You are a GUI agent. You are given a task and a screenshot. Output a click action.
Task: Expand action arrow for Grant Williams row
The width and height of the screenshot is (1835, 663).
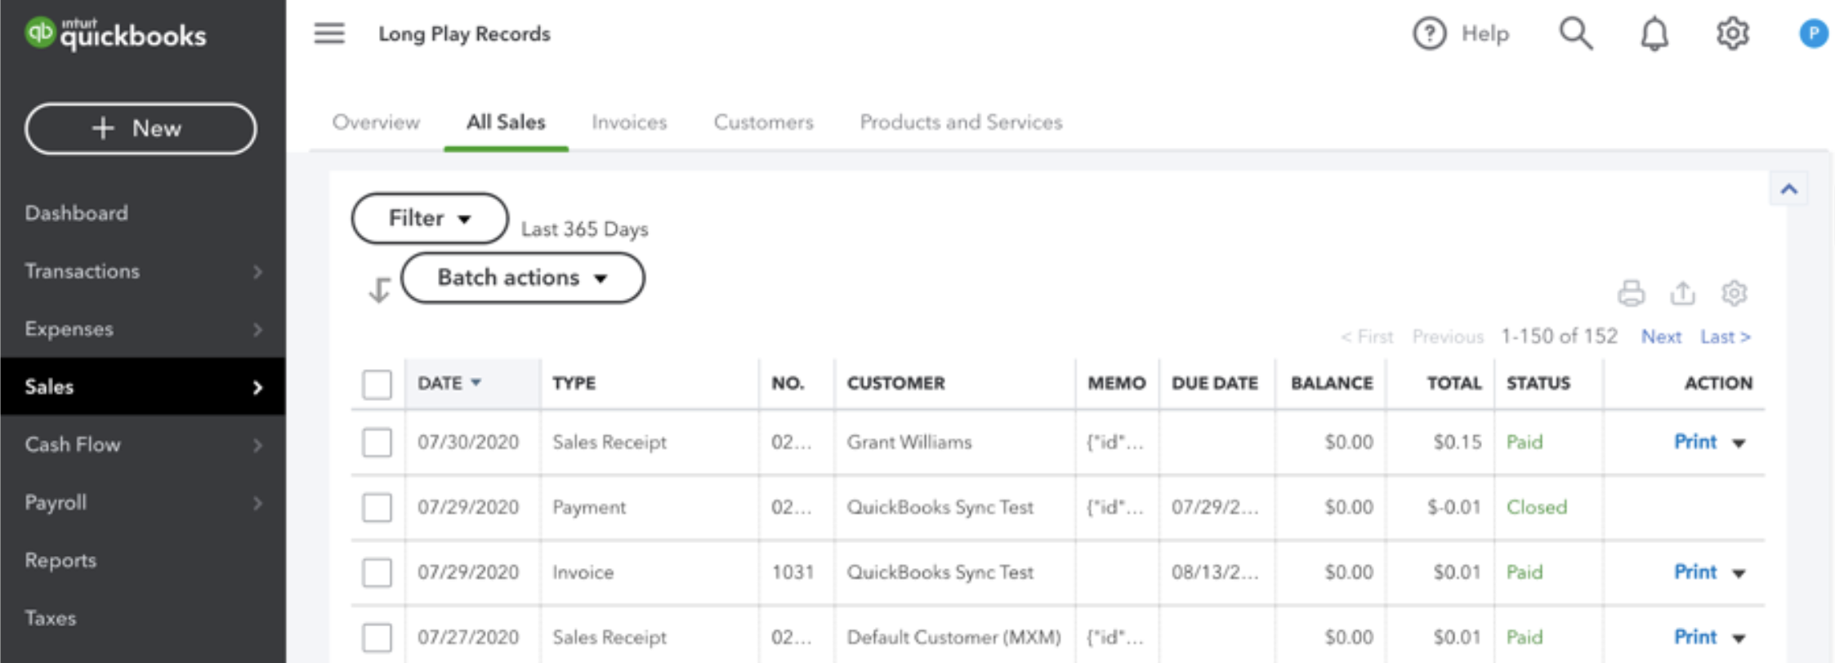point(1739,443)
